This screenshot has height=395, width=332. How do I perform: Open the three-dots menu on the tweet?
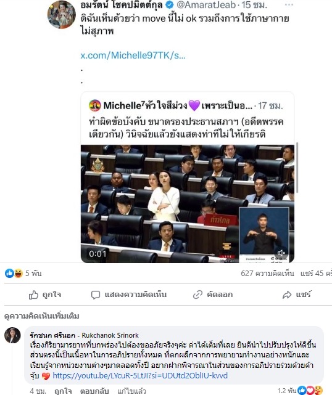(289, 4)
